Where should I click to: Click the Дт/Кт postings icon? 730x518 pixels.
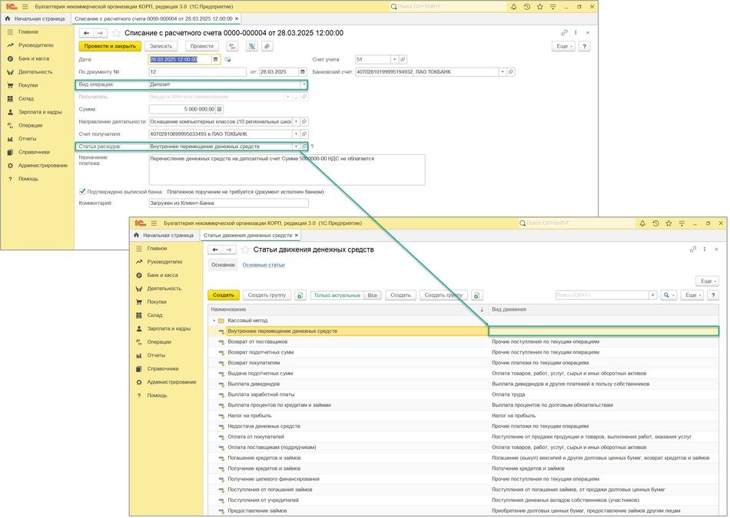click(x=233, y=46)
